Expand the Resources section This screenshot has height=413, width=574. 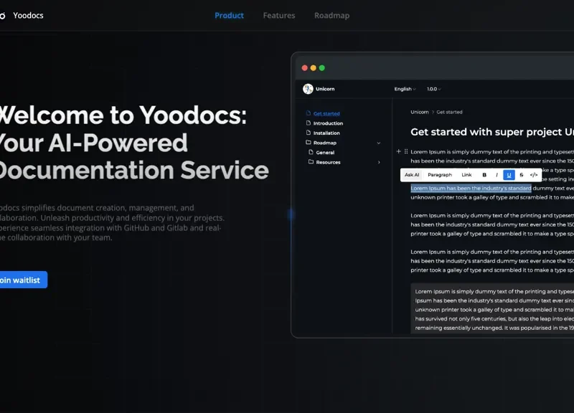pos(380,162)
